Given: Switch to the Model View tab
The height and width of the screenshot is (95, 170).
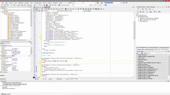Looking at the screenshot, I should coord(158,49).
